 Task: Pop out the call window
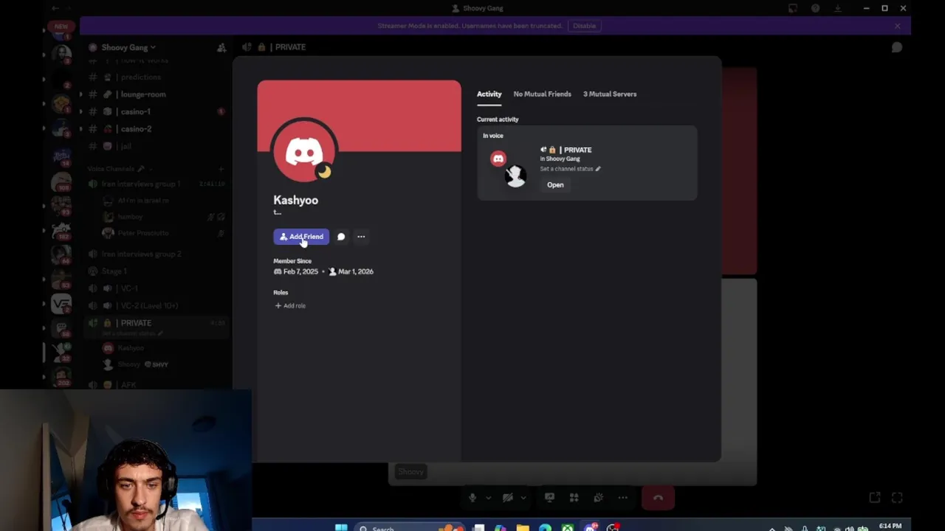coord(874,498)
